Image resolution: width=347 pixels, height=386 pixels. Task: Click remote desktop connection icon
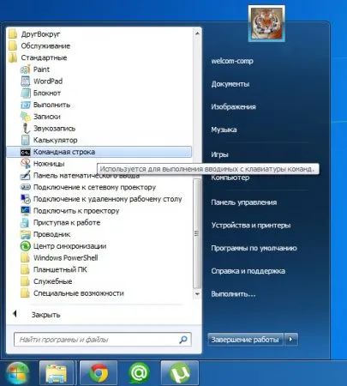[25, 199]
